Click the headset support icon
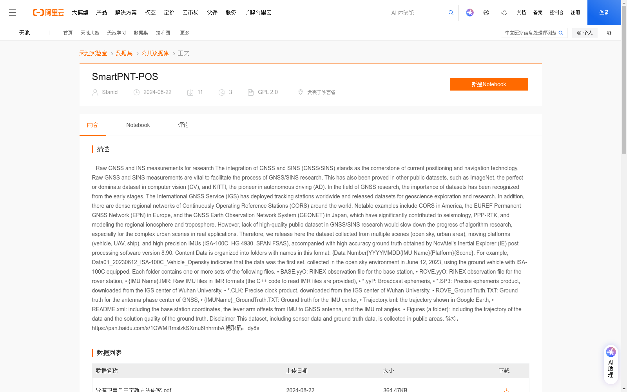This screenshot has width=627, height=392. point(504,13)
